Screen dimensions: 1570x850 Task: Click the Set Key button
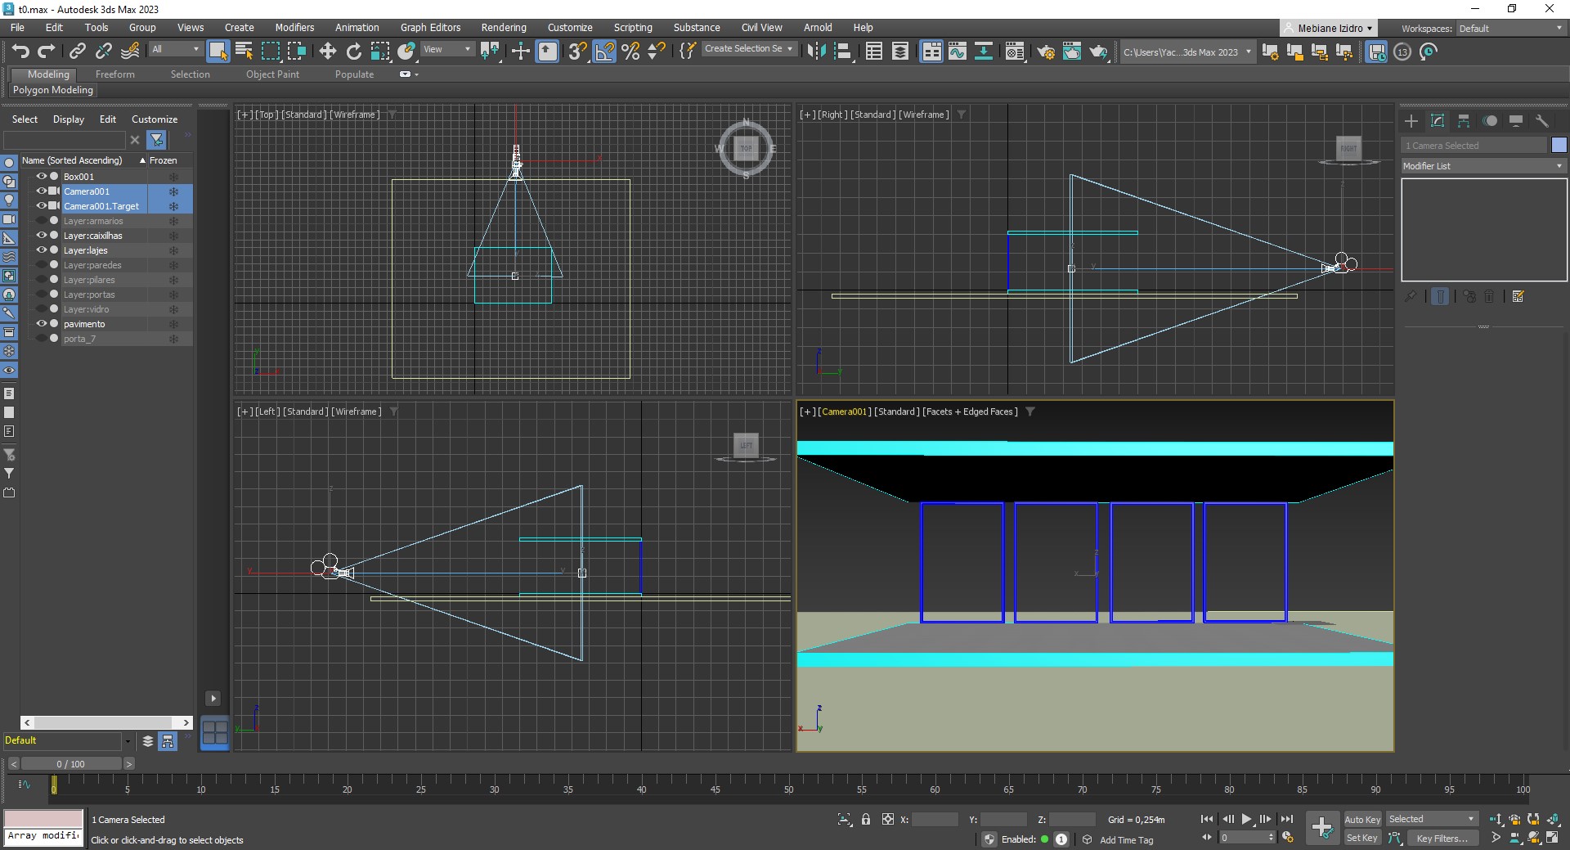[1361, 838]
